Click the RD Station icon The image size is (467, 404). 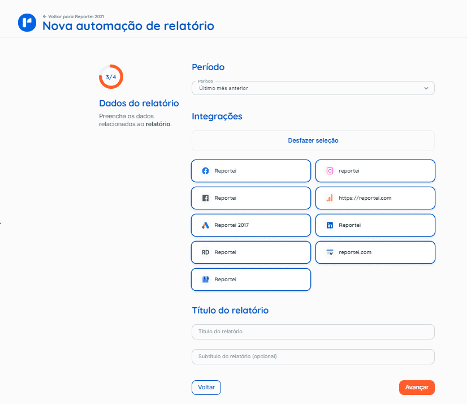pos(205,252)
